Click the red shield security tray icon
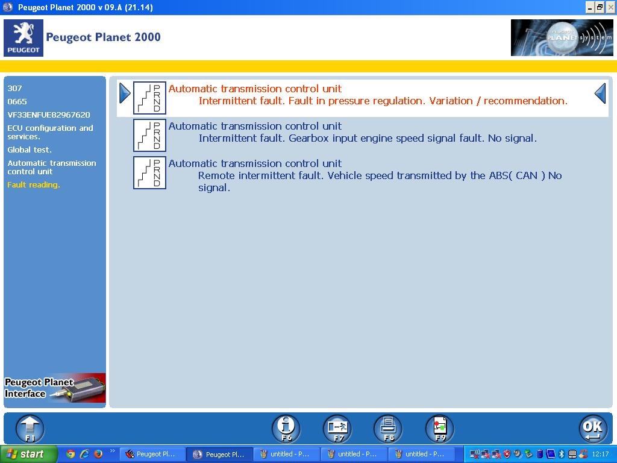This screenshot has width=617, height=463. point(507,455)
